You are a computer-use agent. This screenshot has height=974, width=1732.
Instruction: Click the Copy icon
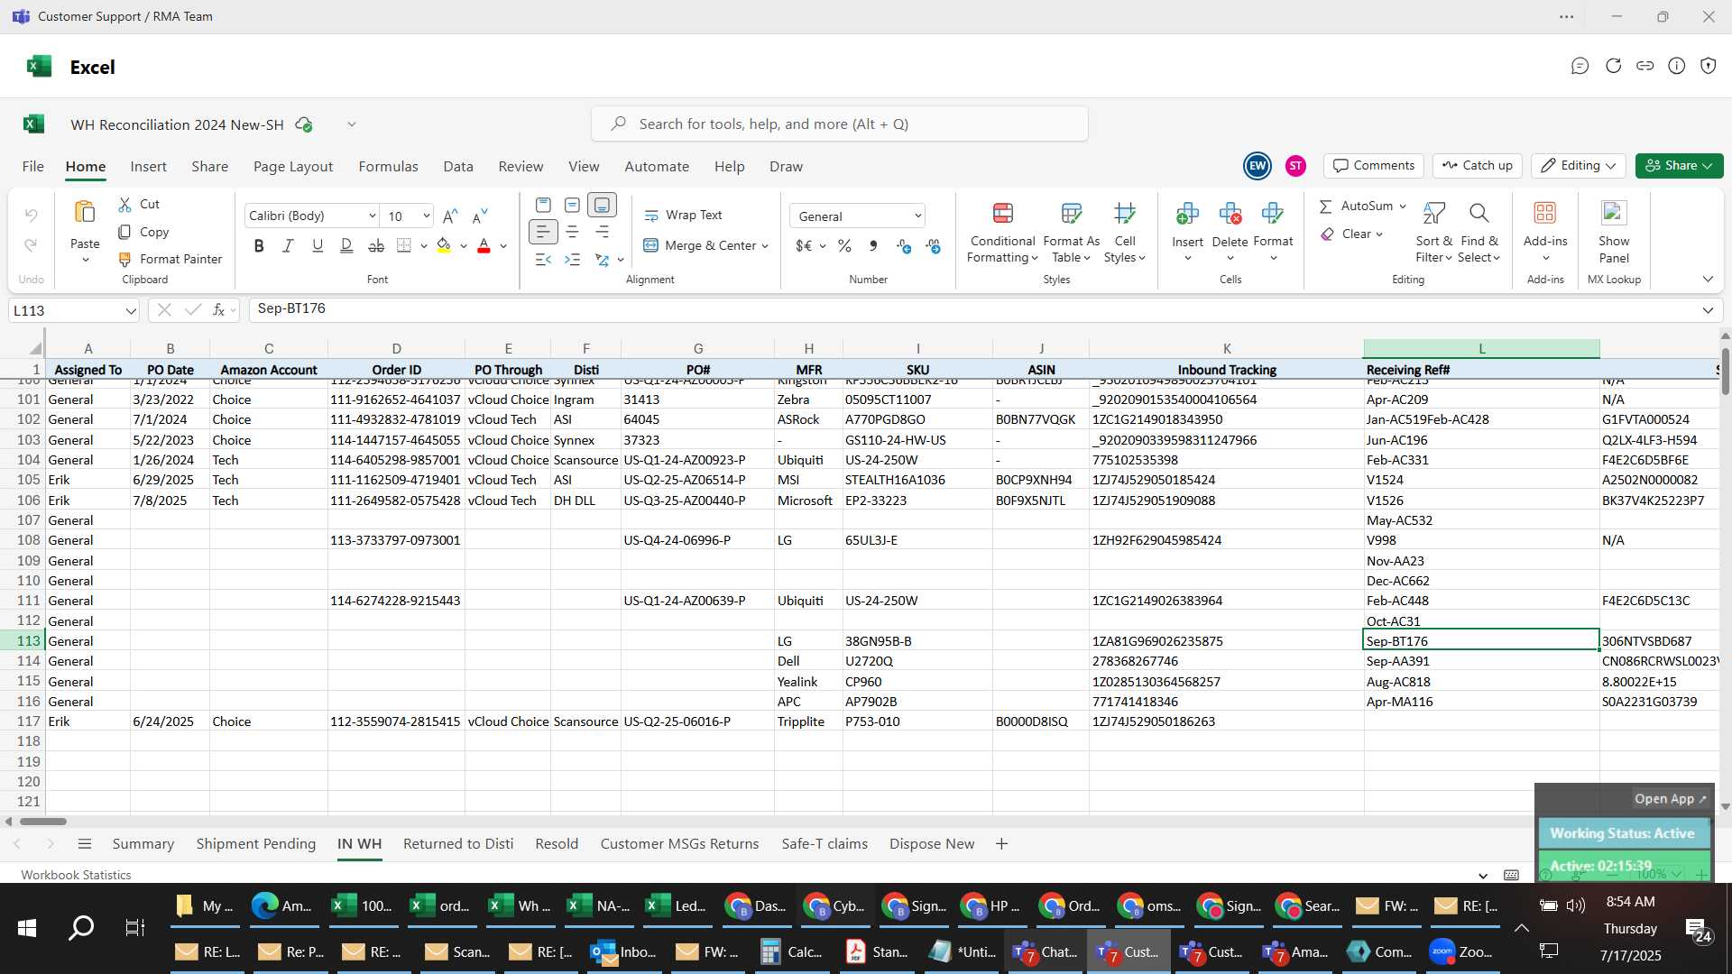tap(125, 232)
